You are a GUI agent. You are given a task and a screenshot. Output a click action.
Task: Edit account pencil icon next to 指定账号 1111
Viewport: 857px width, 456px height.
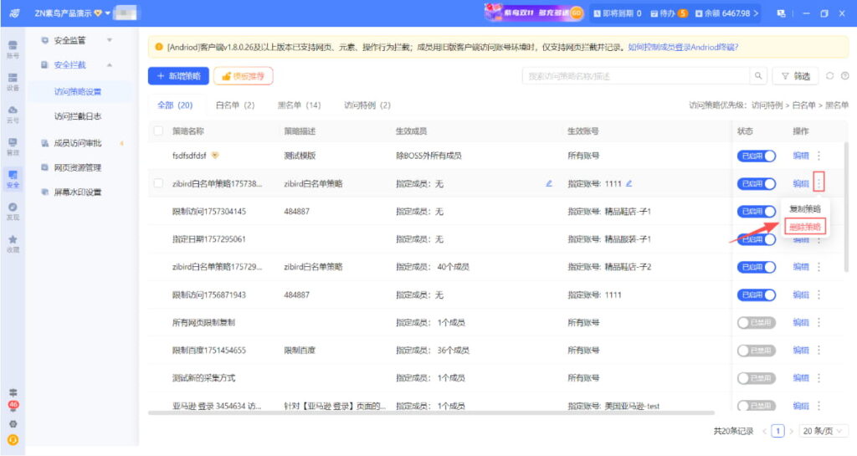(629, 183)
